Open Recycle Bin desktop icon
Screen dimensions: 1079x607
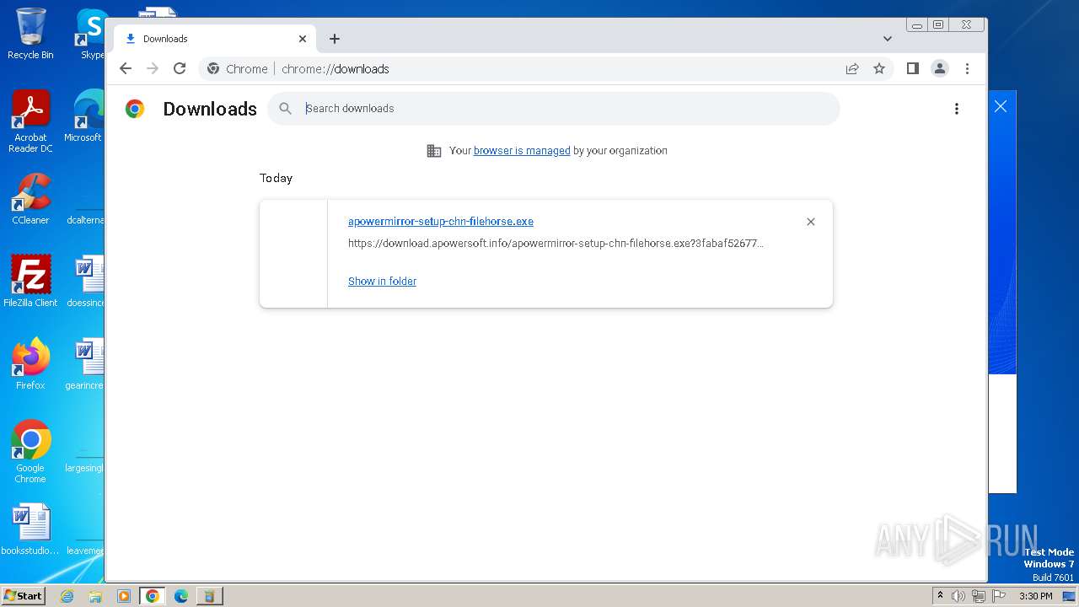tap(30, 34)
